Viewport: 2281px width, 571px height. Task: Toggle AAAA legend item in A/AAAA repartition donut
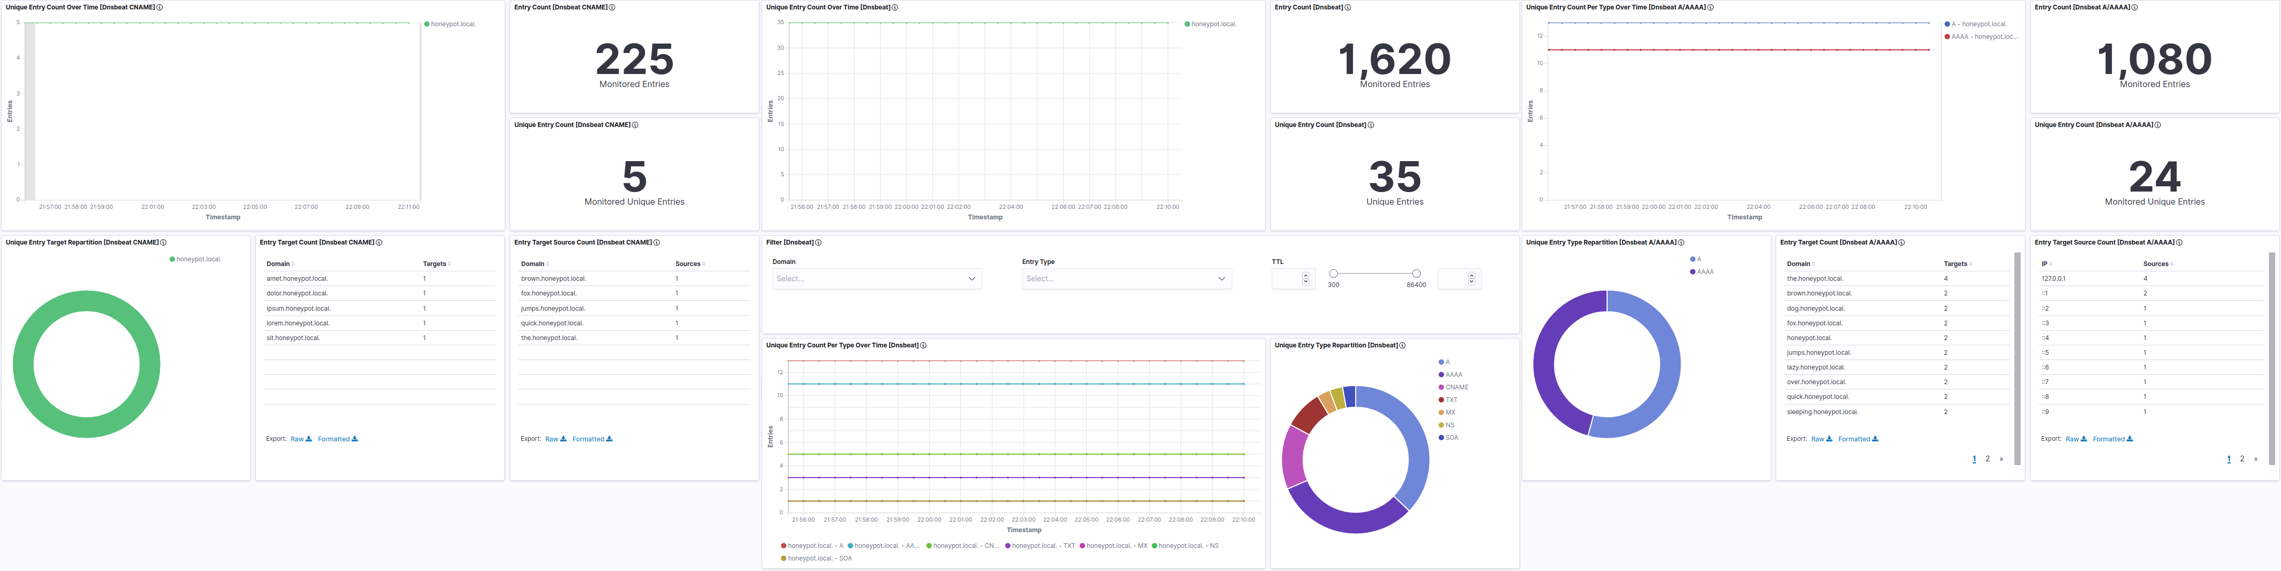1705,272
